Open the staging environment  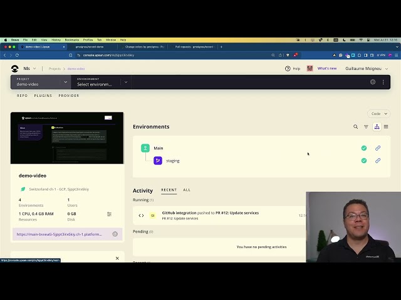(173, 161)
